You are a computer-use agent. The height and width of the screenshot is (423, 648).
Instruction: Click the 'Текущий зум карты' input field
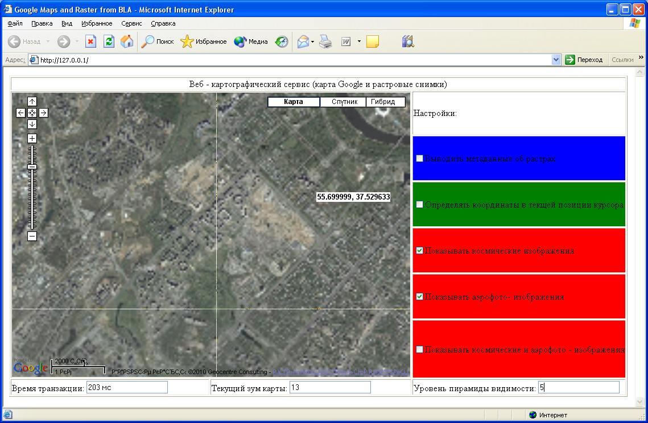(x=330, y=388)
